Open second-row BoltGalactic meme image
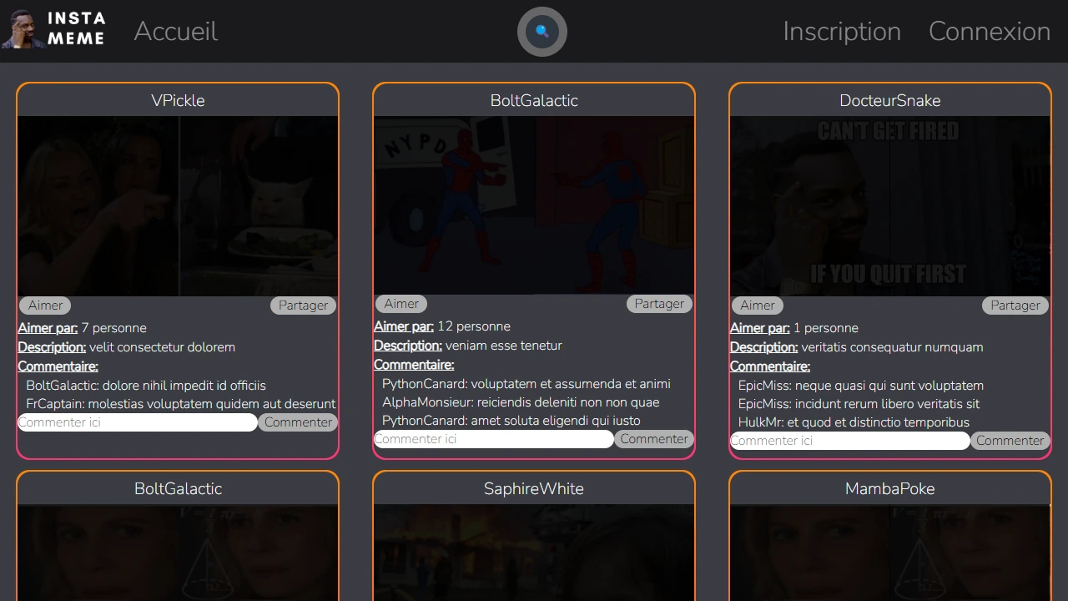Viewport: 1068px width, 601px height. tap(178, 553)
